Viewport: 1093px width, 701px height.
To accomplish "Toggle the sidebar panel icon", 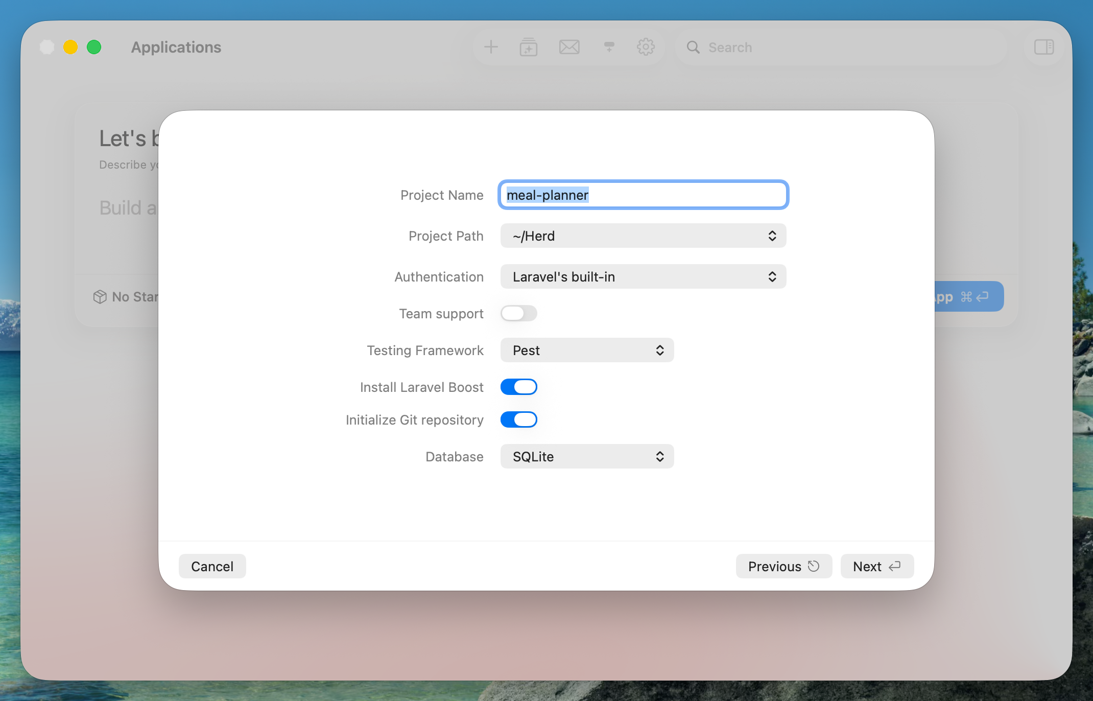I will coord(1044,47).
